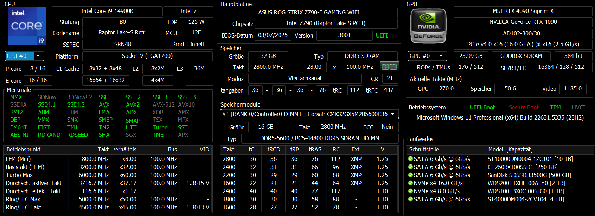Click the PCIe v4.0 x16 link field
The image size is (595, 216).
tap(523, 44)
